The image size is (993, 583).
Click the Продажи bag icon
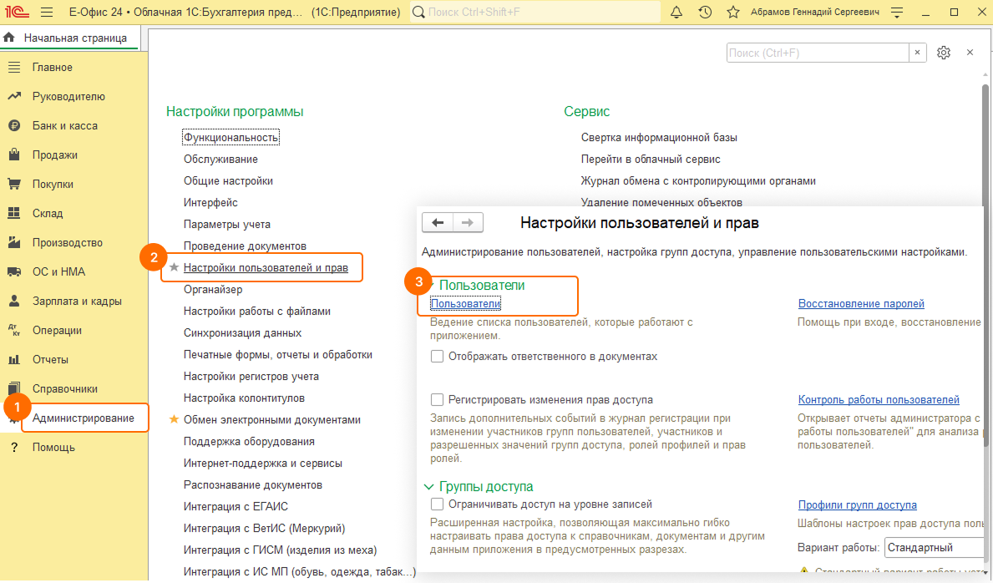pos(14,155)
